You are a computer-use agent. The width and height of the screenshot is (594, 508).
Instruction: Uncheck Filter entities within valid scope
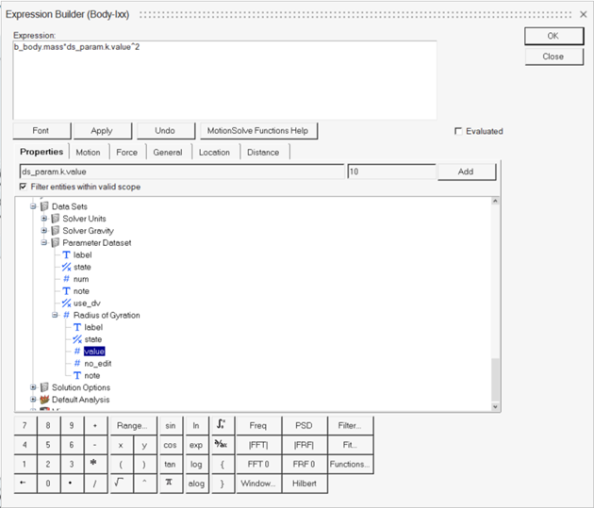(24, 187)
